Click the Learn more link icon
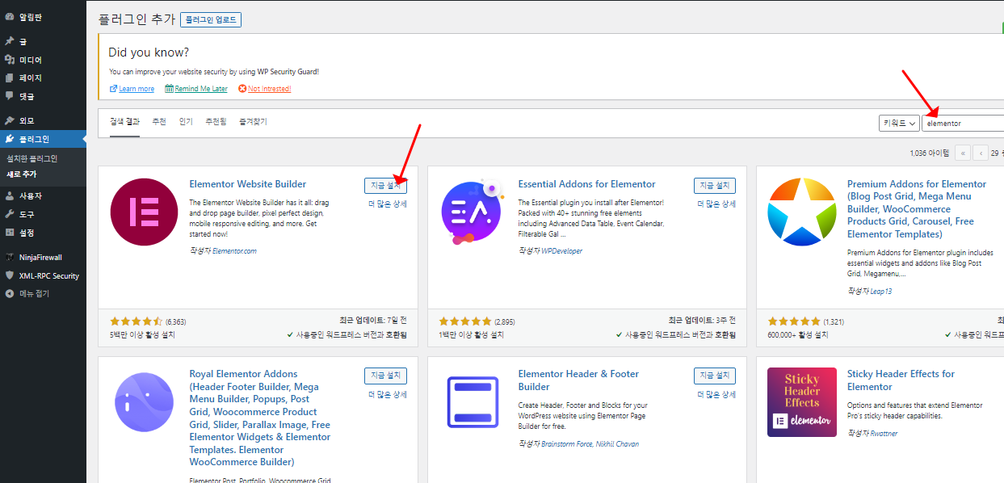Image resolution: width=1004 pixels, height=483 pixels. pyautogui.click(x=113, y=89)
